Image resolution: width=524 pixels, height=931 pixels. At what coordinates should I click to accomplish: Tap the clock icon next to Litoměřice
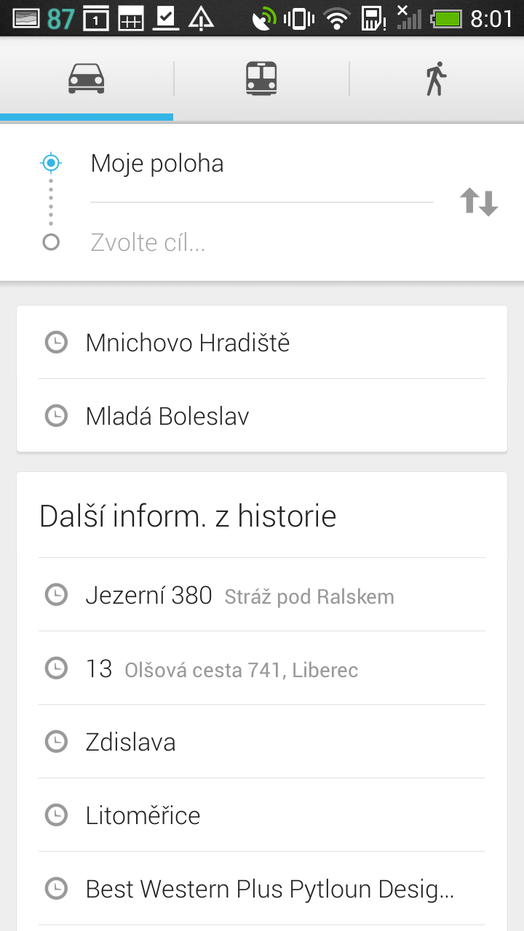pos(56,815)
